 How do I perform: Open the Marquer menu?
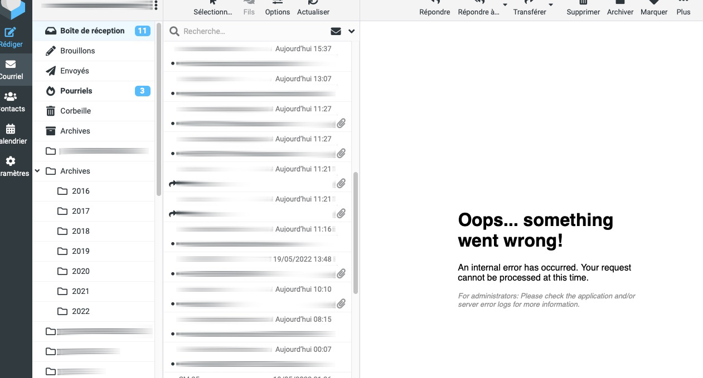point(654,8)
